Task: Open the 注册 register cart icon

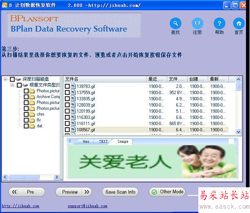Action: (x=198, y=24)
